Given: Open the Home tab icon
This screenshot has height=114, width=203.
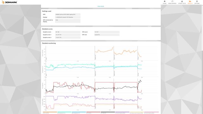Looking at the screenshot, I should tap(165, 1).
